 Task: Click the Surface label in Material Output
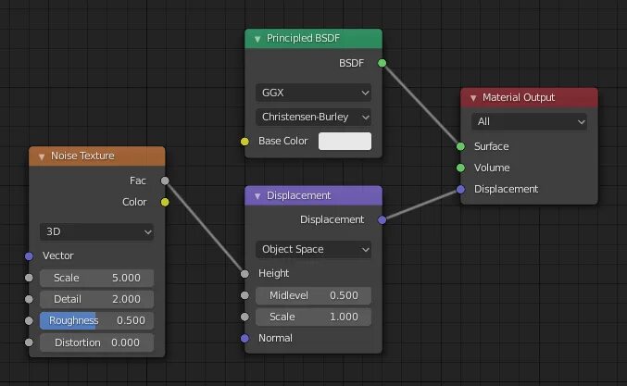[492, 146]
